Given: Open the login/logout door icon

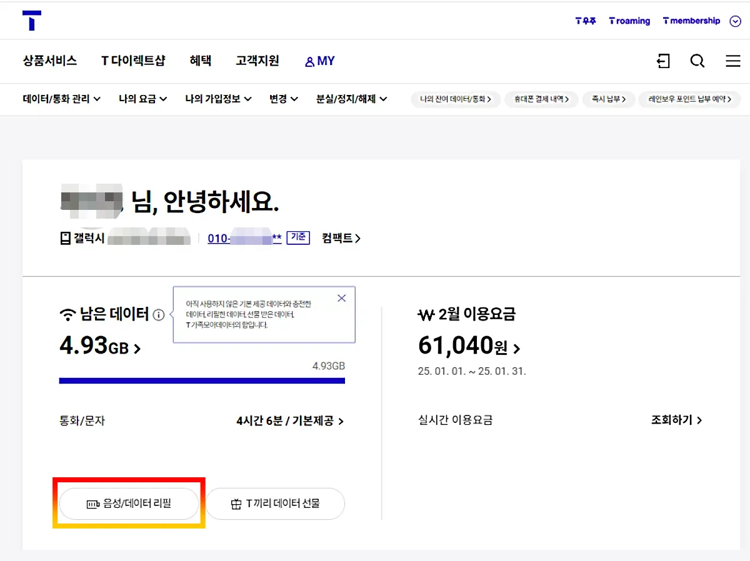Looking at the screenshot, I should 663,61.
